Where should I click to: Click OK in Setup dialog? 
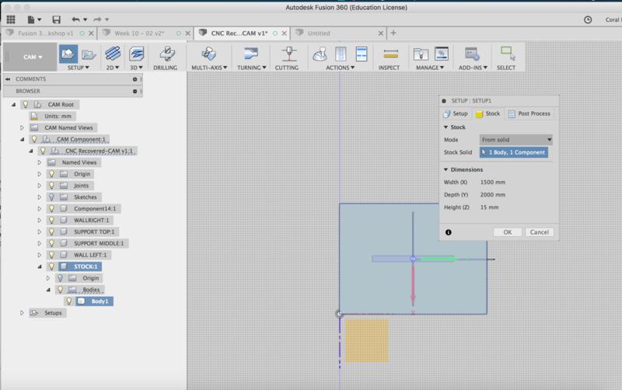click(508, 232)
